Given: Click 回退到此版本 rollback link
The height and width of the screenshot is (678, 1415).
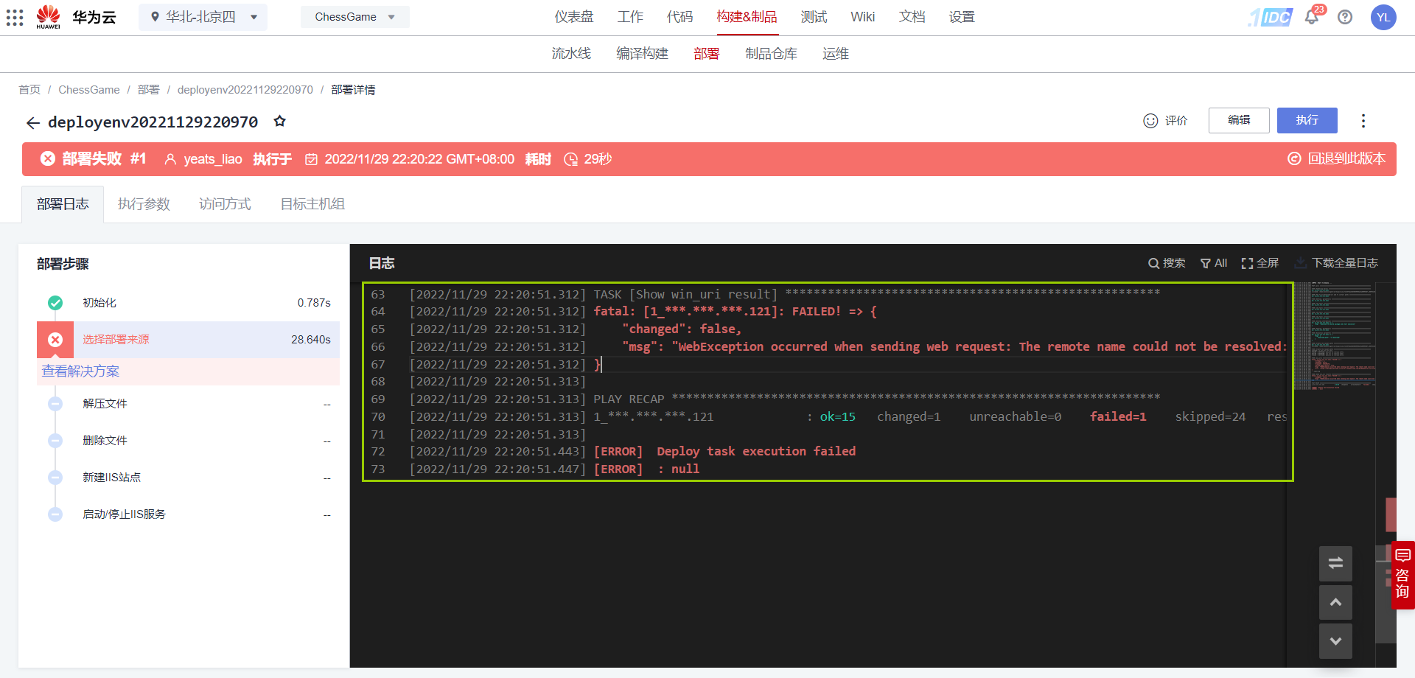Looking at the screenshot, I should pos(1336,158).
